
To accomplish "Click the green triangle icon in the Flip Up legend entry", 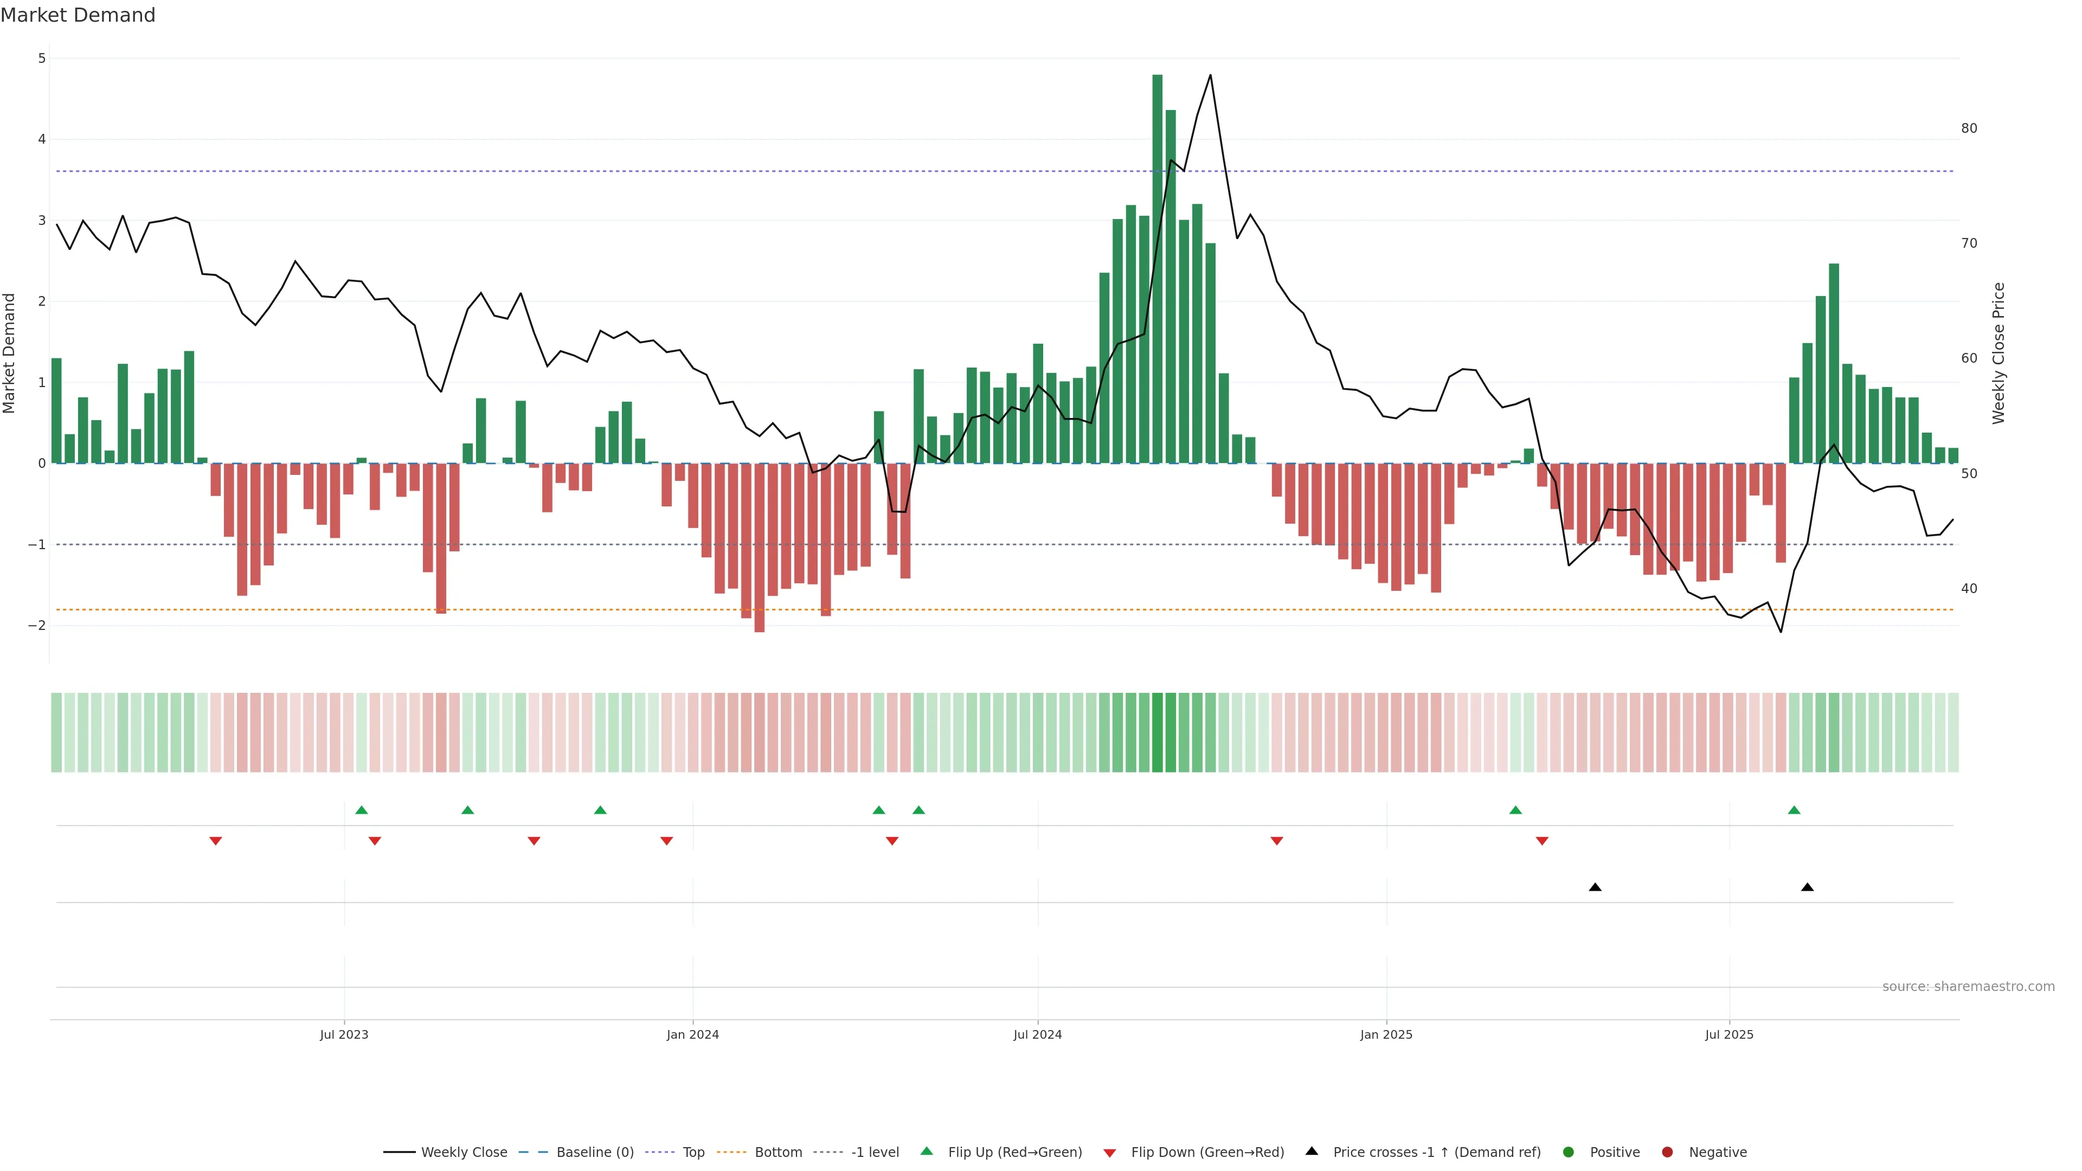I will [x=927, y=1151].
